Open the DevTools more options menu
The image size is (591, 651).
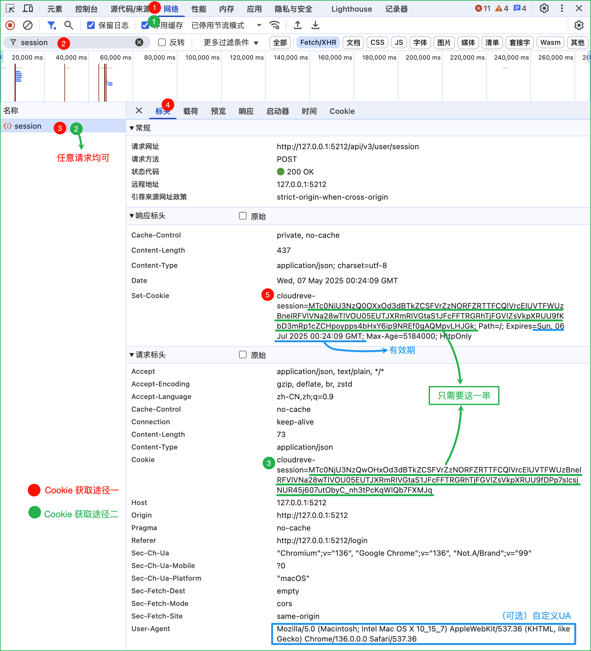[x=562, y=9]
